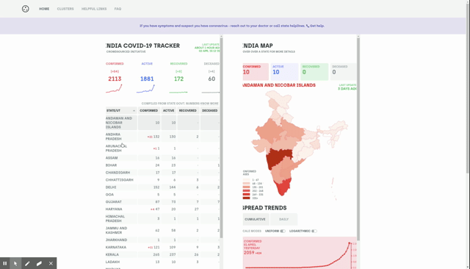This screenshot has width=470, height=269.
Task: Select the Karnataka table row
Action: (x=163, y=248)
